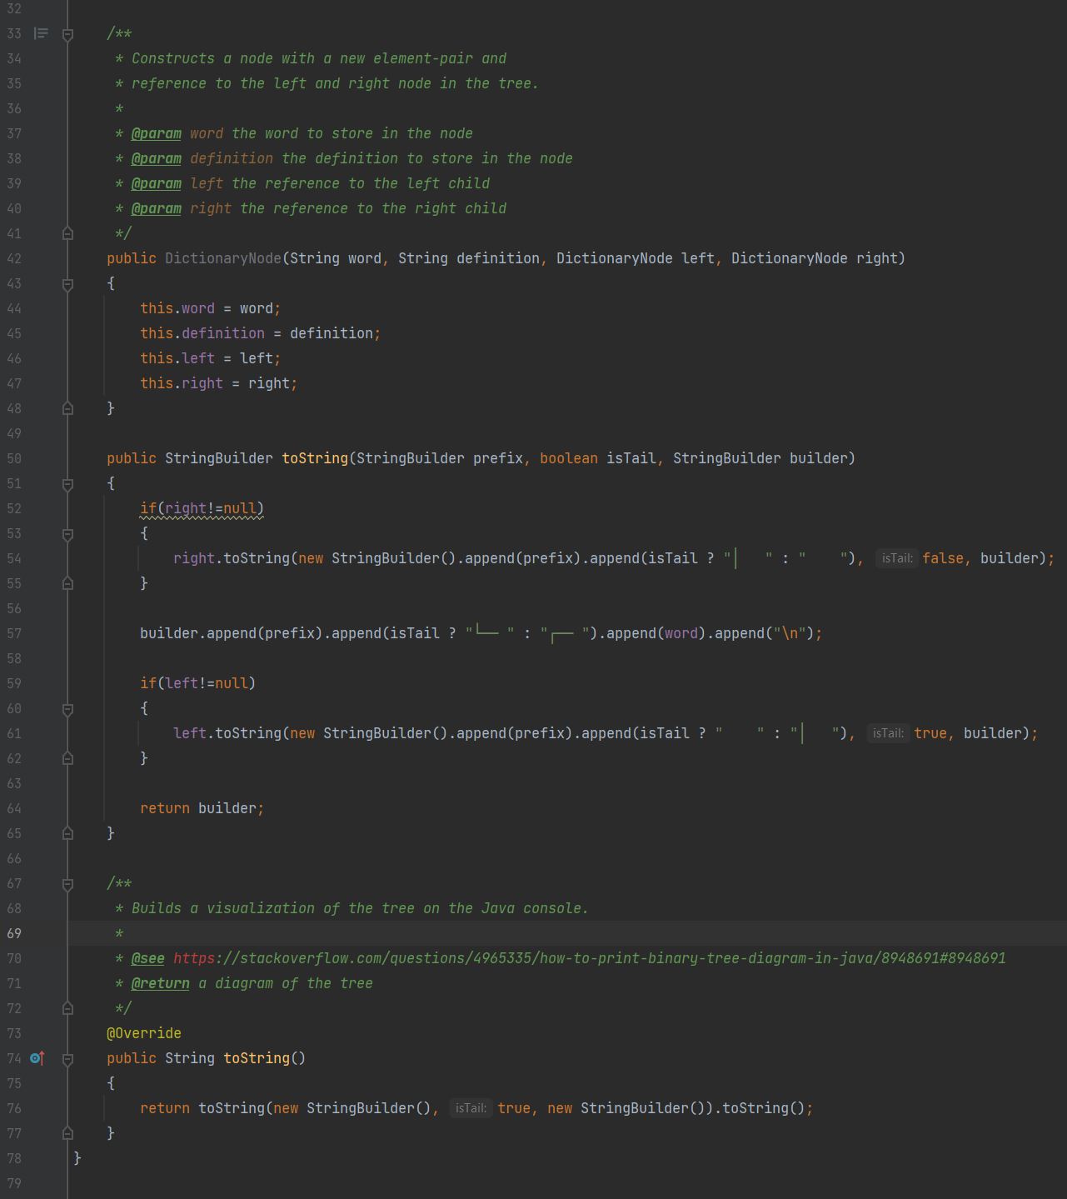
Task: Click the false argument on line 54
Action: pos(943,558)
